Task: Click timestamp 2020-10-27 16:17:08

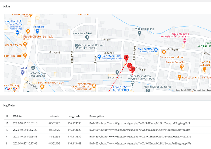Action: pyautogui.click(x=25, y=143)
